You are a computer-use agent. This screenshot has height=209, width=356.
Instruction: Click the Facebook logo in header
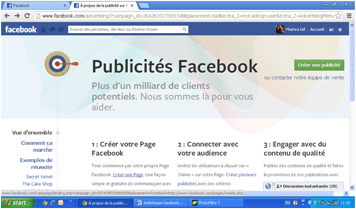pos(21,29)
